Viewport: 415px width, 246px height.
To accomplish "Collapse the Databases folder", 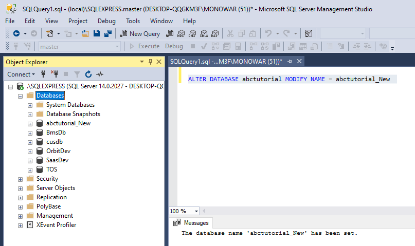I will 21,96.
